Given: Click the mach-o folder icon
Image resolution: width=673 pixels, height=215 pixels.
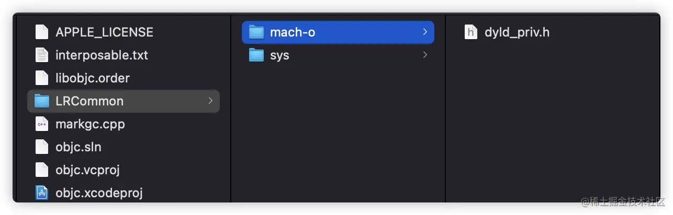Looking at the screenshot, I should pyautogui.click(x=256, y=32).
